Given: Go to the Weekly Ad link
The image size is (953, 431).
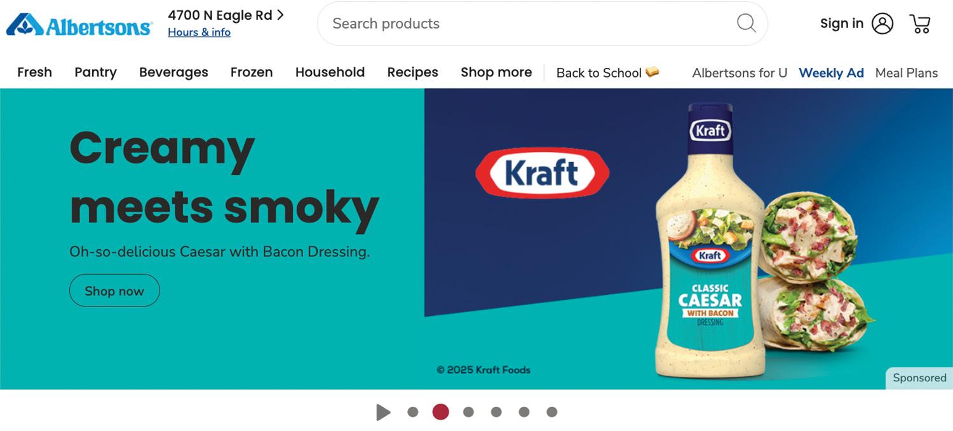Looking at the screenshot, I should [831, 73].
